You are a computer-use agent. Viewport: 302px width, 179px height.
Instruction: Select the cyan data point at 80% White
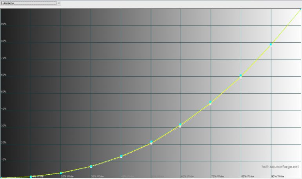click(241, 76)
